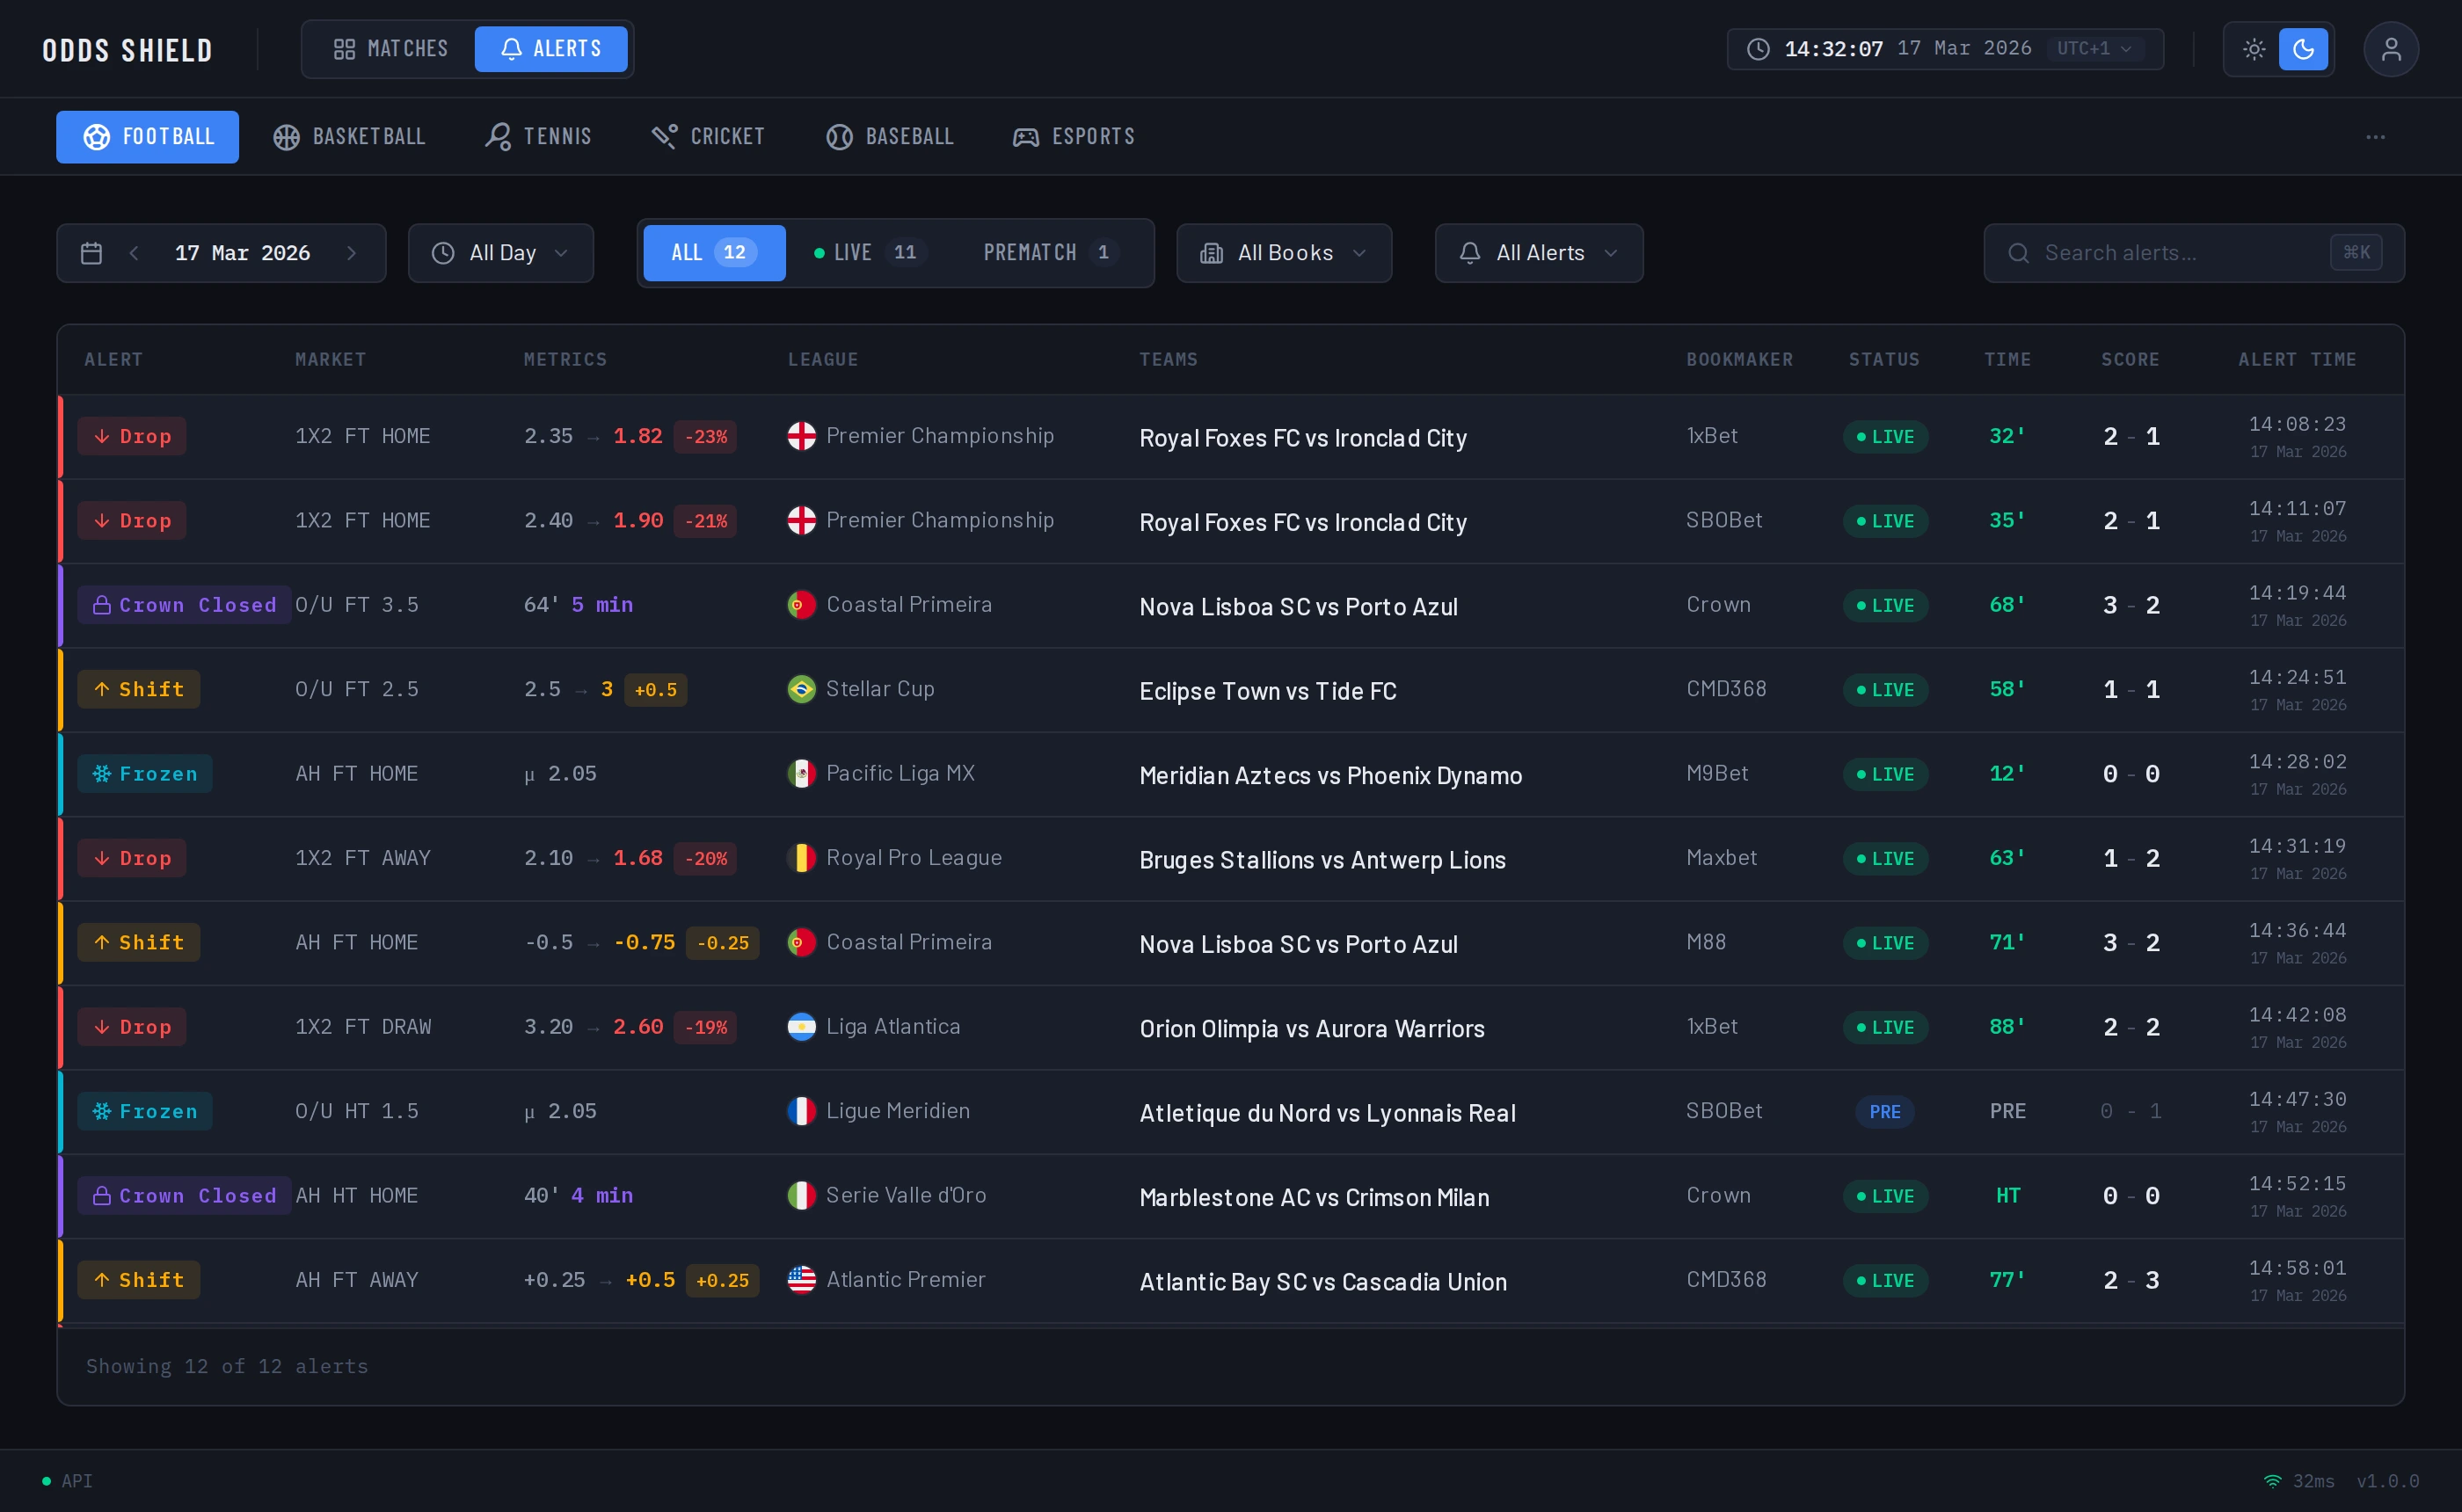This screenshot has height=1512, width=2462.
Task: Click the ODDS SHIELD logo
Action: (x=127, y=50)
